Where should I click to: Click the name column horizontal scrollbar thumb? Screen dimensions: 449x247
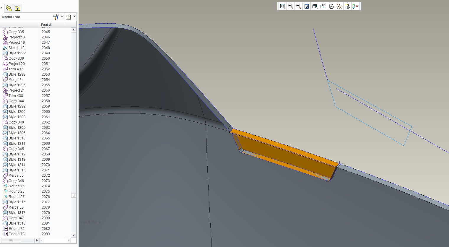click(11, 240)
